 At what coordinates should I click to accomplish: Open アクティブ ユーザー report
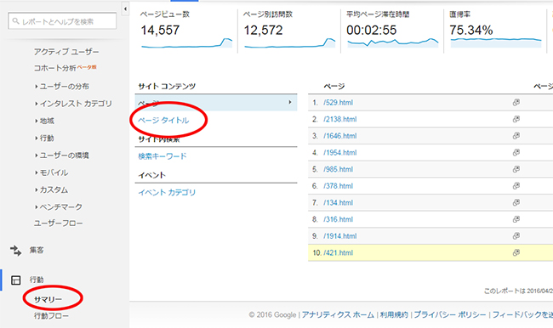coord(66,52)
